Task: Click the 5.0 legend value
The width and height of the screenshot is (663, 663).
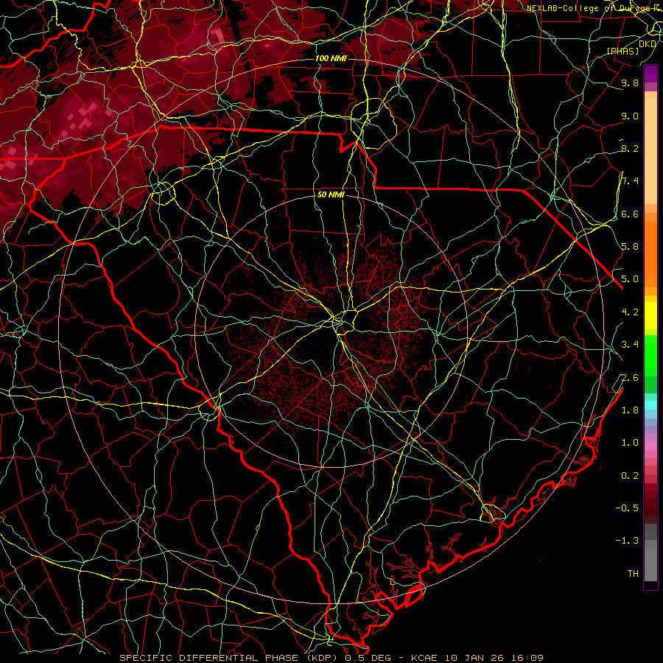Action: click(630, 279)
